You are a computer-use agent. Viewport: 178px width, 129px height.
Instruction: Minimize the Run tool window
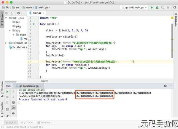pyautogui.click(x=171, y=86)
